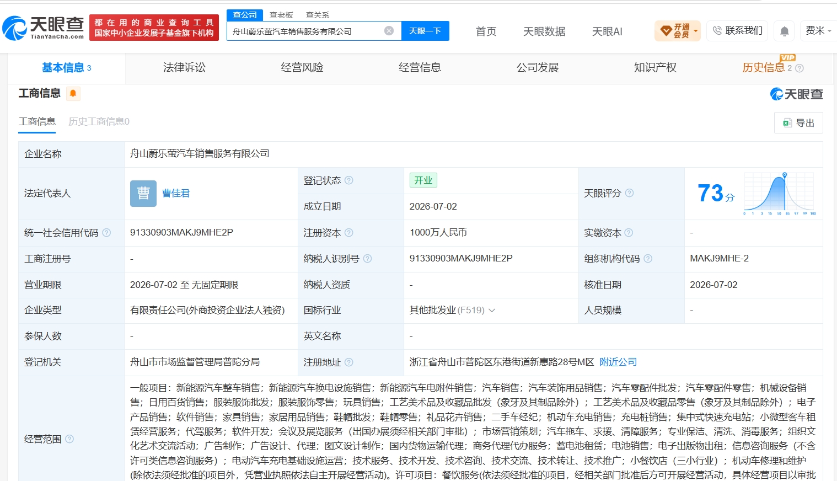Select the 查老板 search mode tab
The height and width of the screenshot is (481, 837).
(281, 15)
